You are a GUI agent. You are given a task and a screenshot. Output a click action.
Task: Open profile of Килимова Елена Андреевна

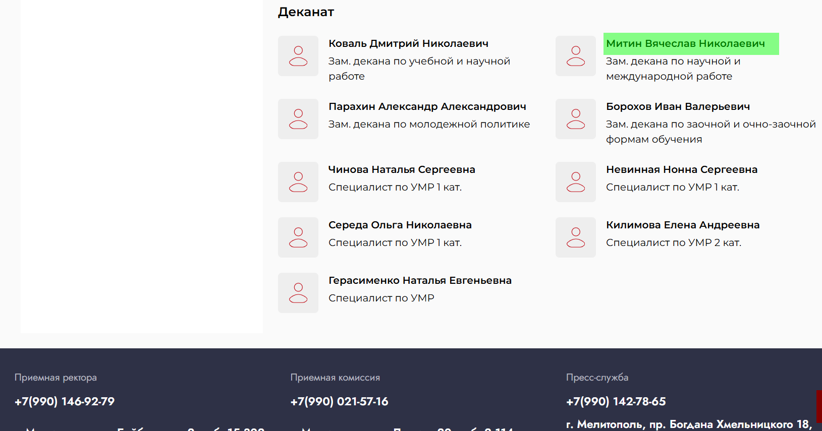point(683,225)
